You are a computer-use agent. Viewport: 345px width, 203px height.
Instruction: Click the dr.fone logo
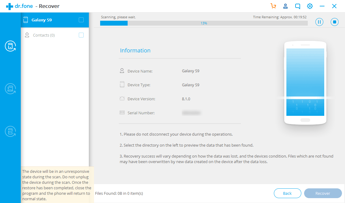19,6
